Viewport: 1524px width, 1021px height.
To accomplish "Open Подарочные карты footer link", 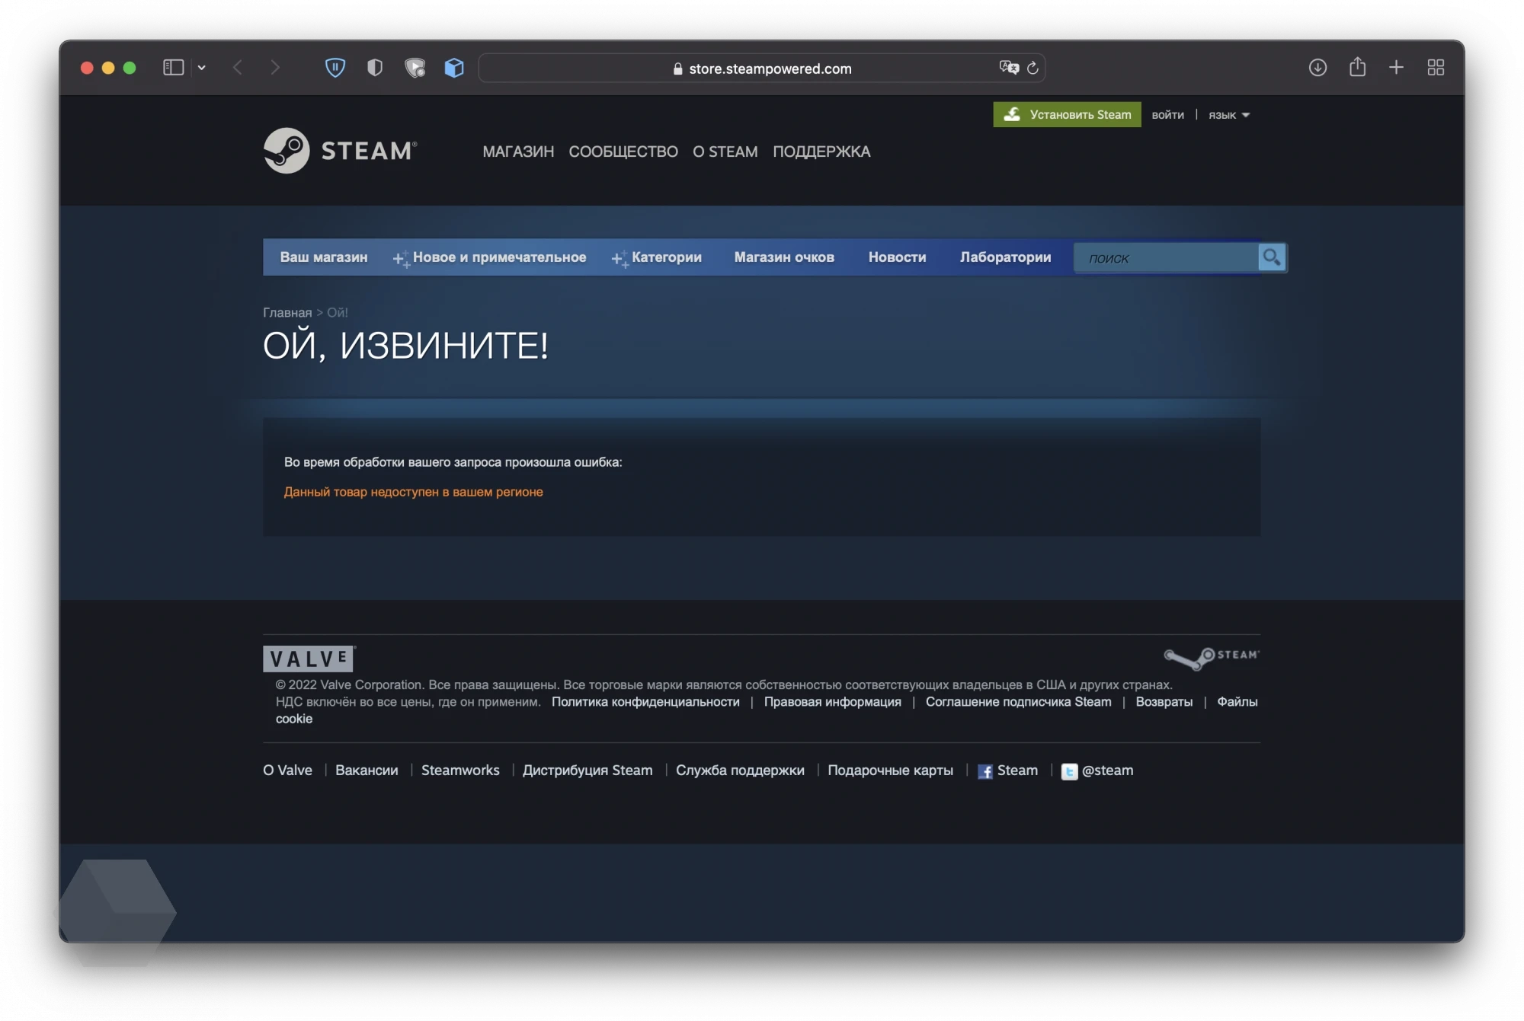I will tap(890, 771).
